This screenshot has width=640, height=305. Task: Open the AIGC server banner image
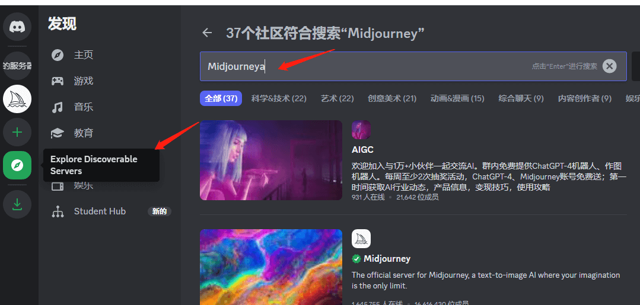click(271, 160)
